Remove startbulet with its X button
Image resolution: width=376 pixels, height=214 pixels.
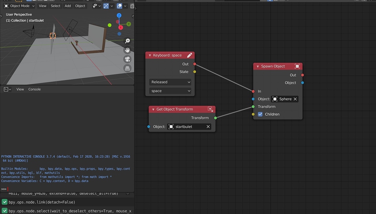(x=208, y=126)
